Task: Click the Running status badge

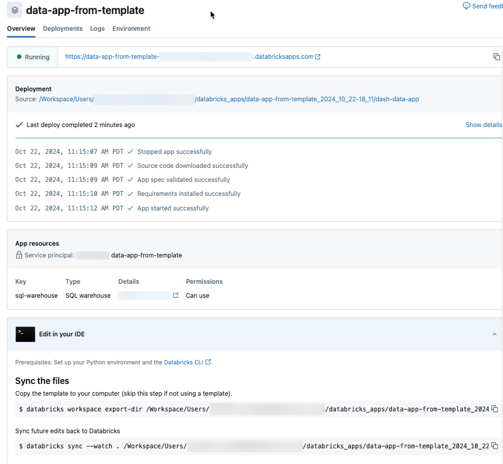Action: point(33,57)
